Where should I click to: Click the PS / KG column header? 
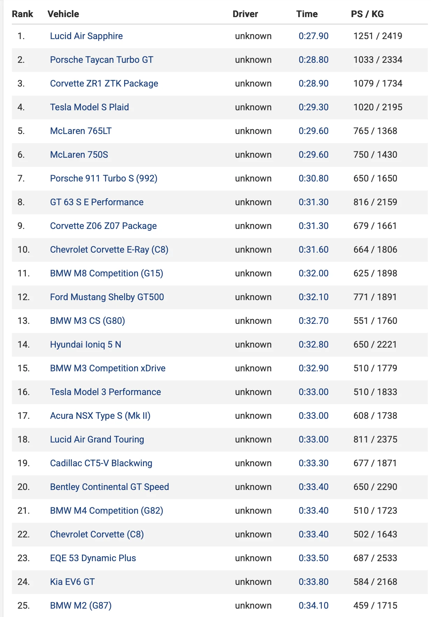point(367,14)
